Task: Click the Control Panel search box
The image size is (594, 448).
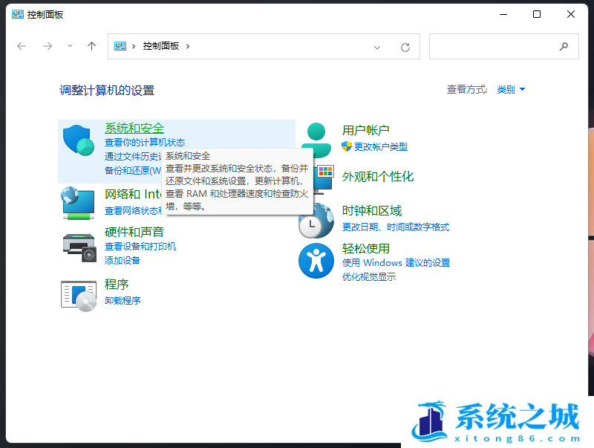Action: pos(494,46)
